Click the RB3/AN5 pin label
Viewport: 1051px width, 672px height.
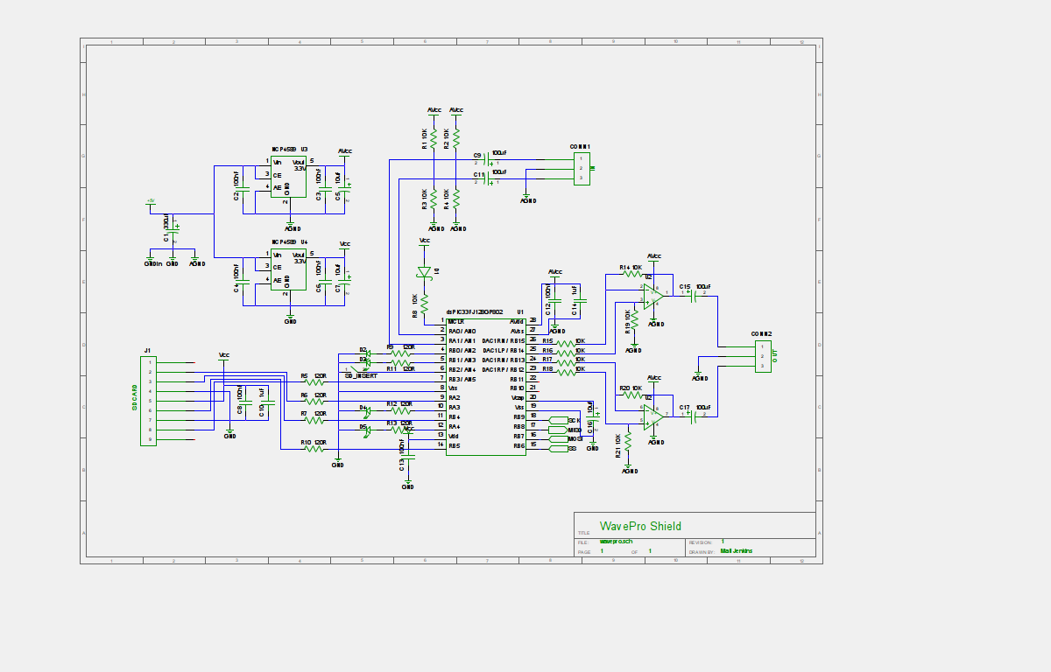click(462, 379)
